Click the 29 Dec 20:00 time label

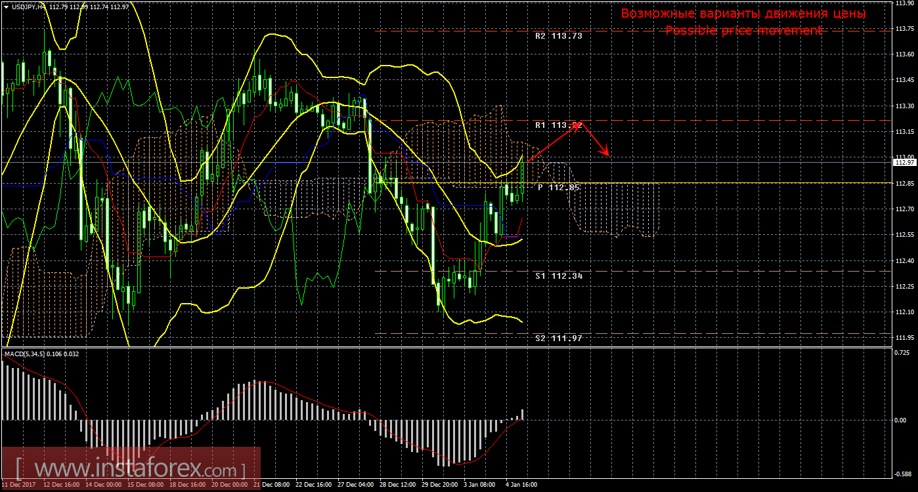point(440,485)
